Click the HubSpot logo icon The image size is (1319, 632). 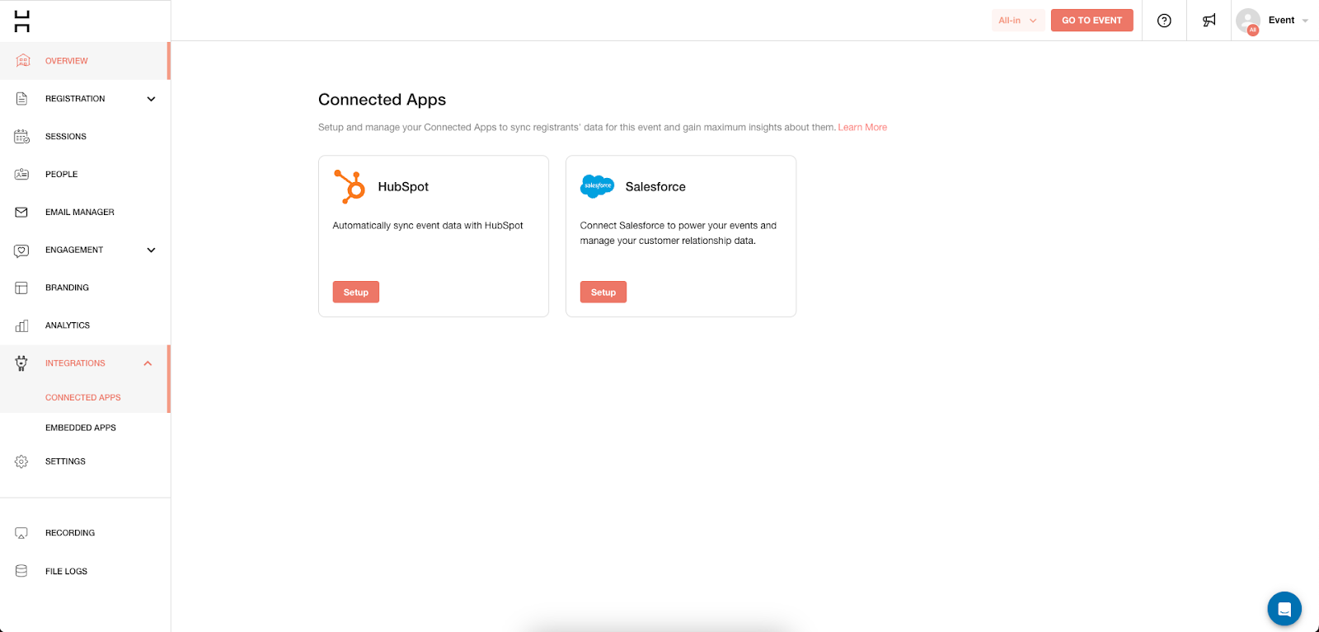coord(350,186)
